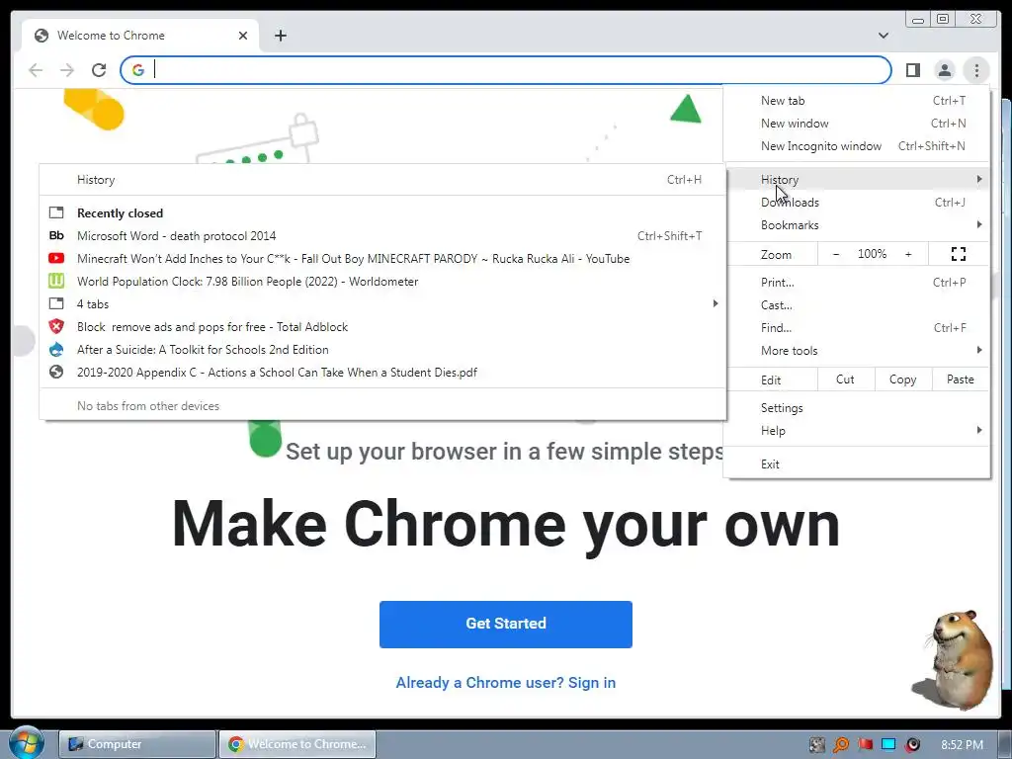Click the 100% zoom level value

pos(872,254)
